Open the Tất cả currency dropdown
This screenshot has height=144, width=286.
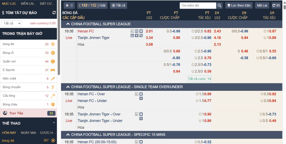(x=11, y=23)
